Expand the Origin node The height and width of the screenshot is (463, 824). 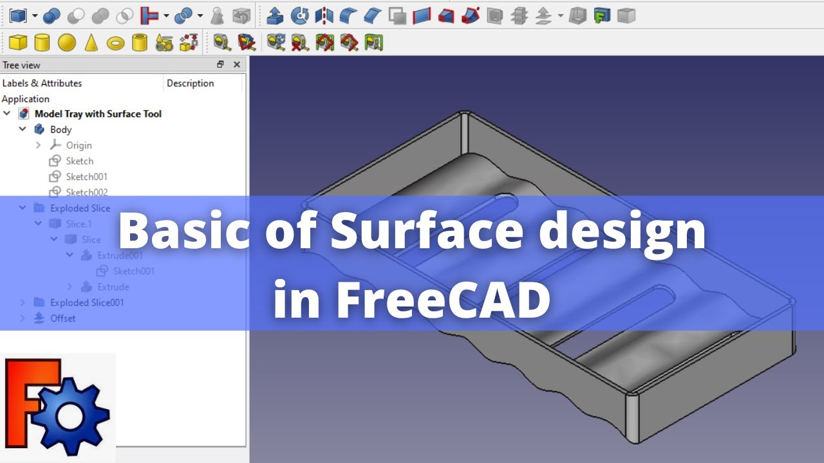38,145
